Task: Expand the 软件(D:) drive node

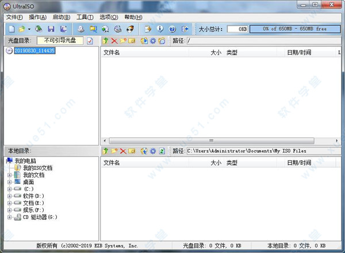Action: click(x=9, y=196)
